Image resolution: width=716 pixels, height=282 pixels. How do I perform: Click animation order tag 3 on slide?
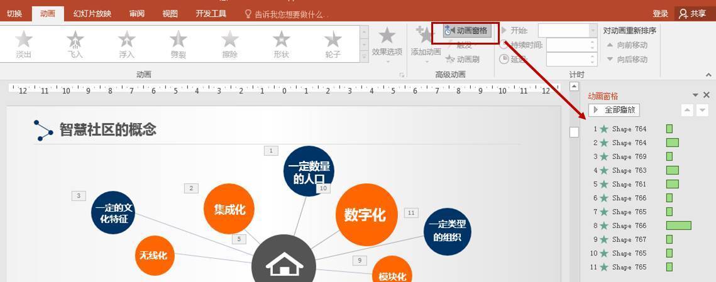[x=79, y=196]
